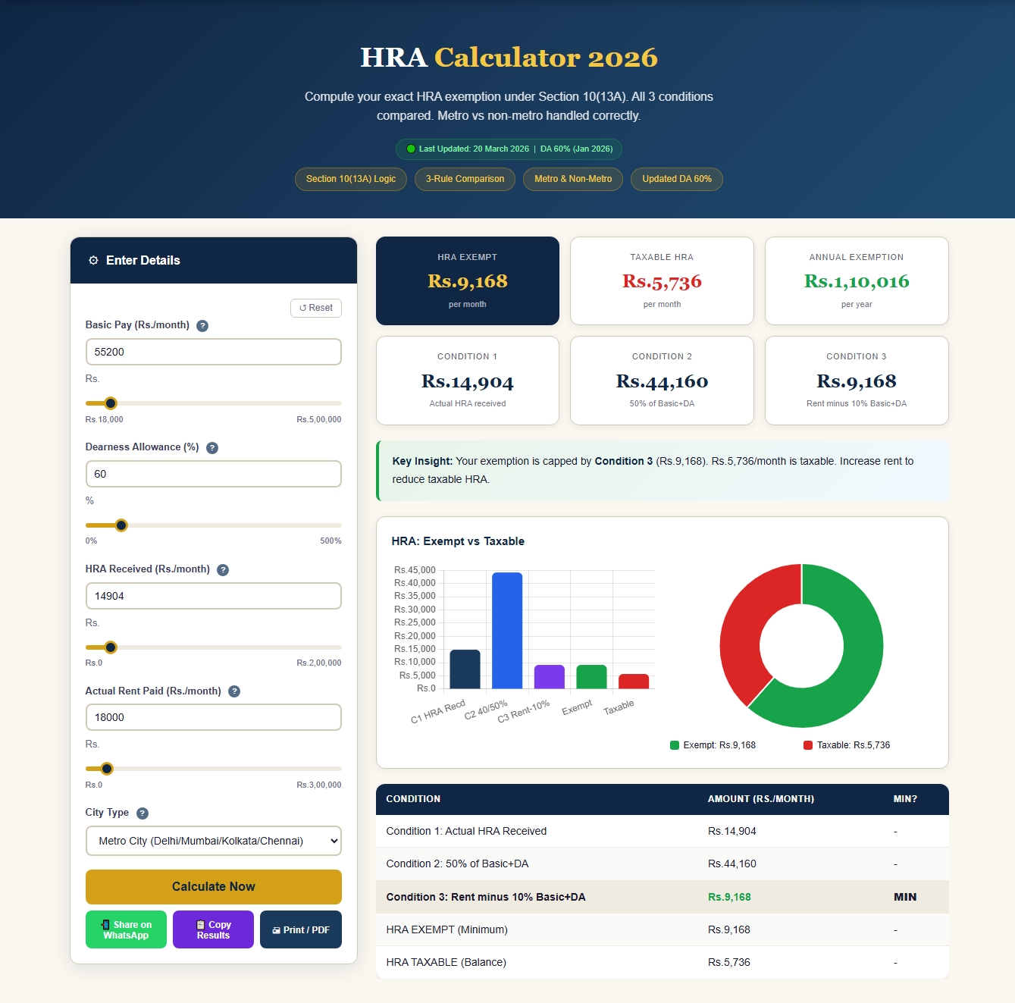Expand the Section 10(13A) Logic badge
Image resolution: width=1015 pixels, height=1003 pixels.
click(350, 179)
